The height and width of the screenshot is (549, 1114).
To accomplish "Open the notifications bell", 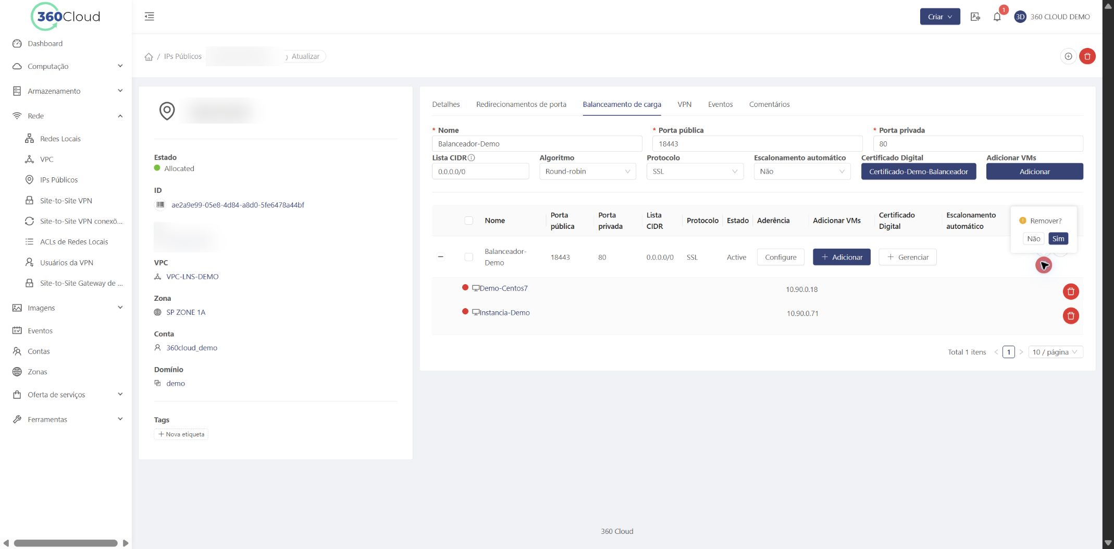I will [x=997, y=17].
